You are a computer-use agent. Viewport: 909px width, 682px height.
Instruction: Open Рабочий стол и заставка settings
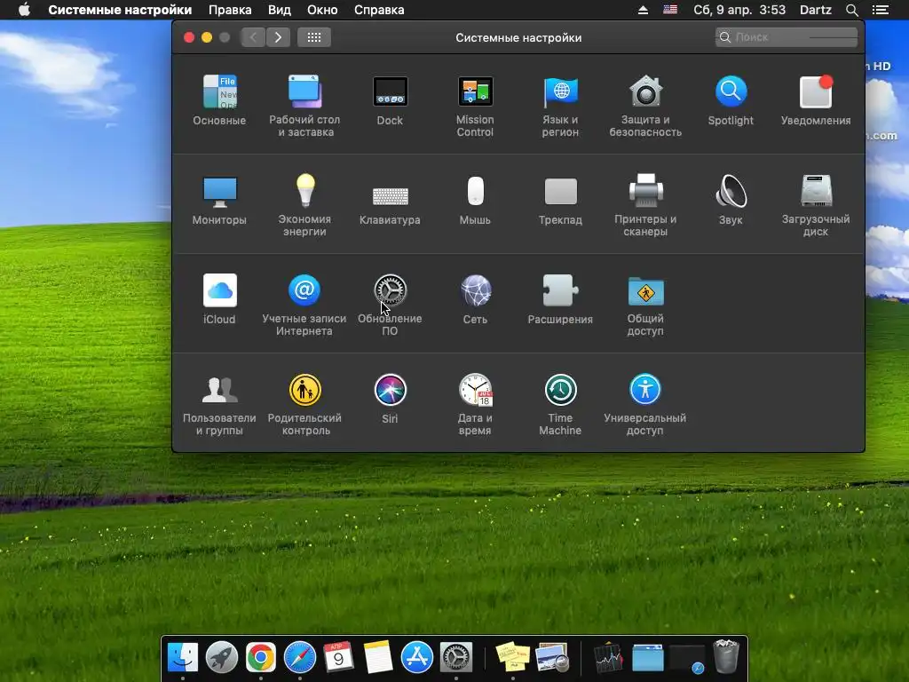304,107
